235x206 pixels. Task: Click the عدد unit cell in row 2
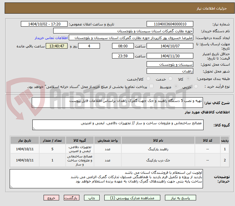coord(108,160)
